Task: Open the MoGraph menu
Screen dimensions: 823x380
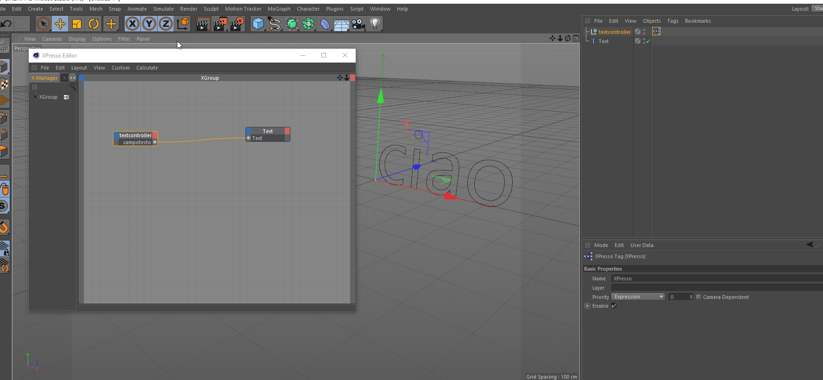Action: pyautogui.click(x=279, y=9)
